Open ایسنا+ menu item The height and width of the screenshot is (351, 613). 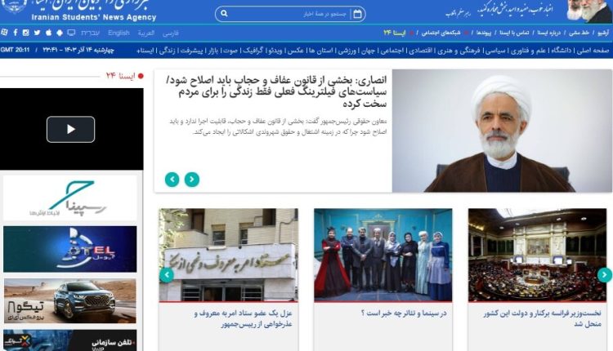point(145,51)
